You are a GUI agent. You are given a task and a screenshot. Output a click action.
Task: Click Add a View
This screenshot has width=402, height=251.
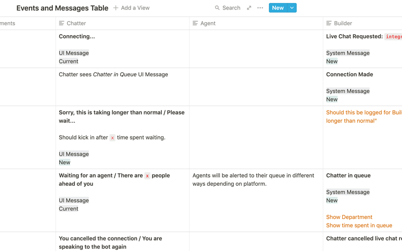[x=132, y=8]
